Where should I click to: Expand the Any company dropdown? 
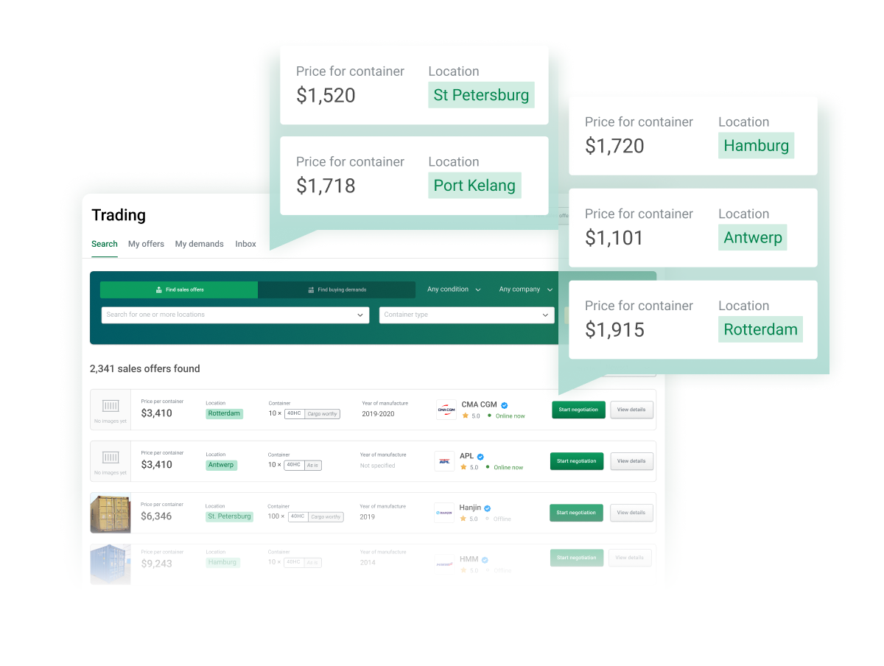(525, 290)
